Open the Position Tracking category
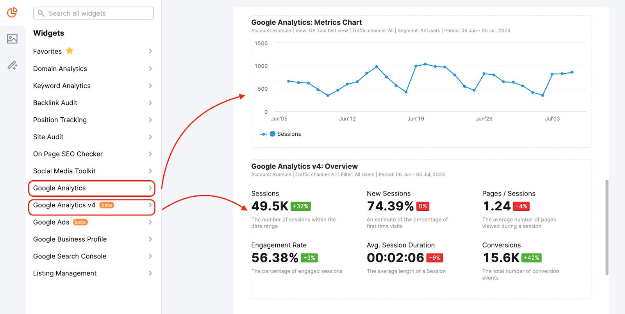Screen dimensions: 625x314 click(x=60, y=120)
